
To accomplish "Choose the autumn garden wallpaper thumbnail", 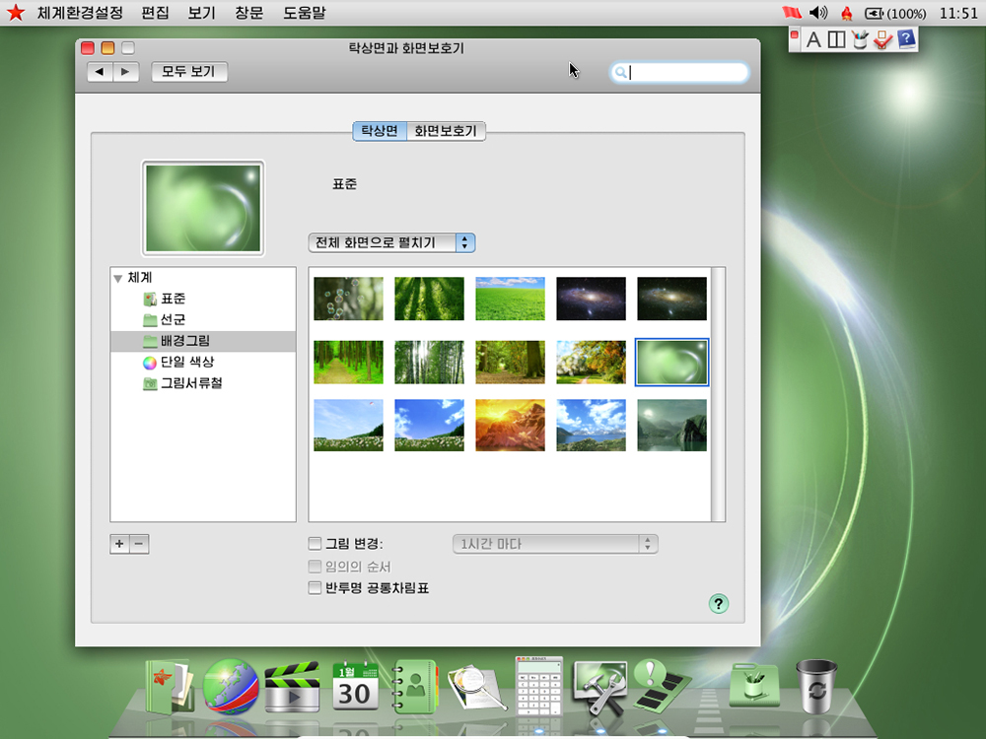I will click(591, 362).
